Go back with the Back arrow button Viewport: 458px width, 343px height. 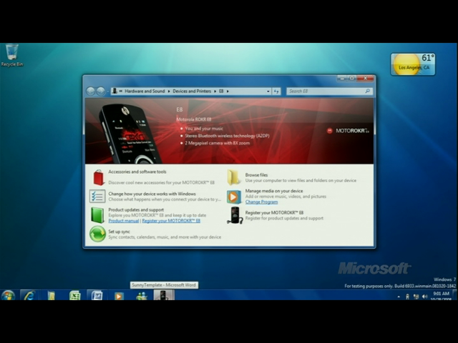click(x=91, y=91)
